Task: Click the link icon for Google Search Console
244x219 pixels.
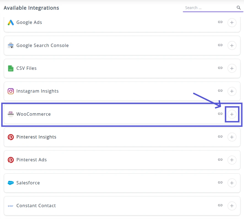Action: pos(220,45)
